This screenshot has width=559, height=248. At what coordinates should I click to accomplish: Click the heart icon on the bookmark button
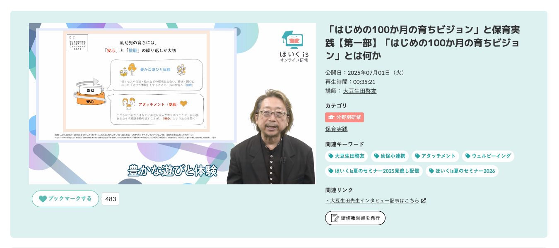coord(43,199)
